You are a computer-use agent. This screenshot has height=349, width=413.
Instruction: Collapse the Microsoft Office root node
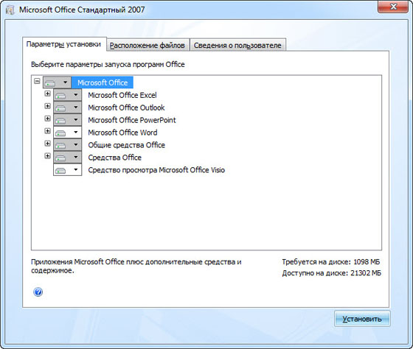pyautogui.click(x=37, y=81)
